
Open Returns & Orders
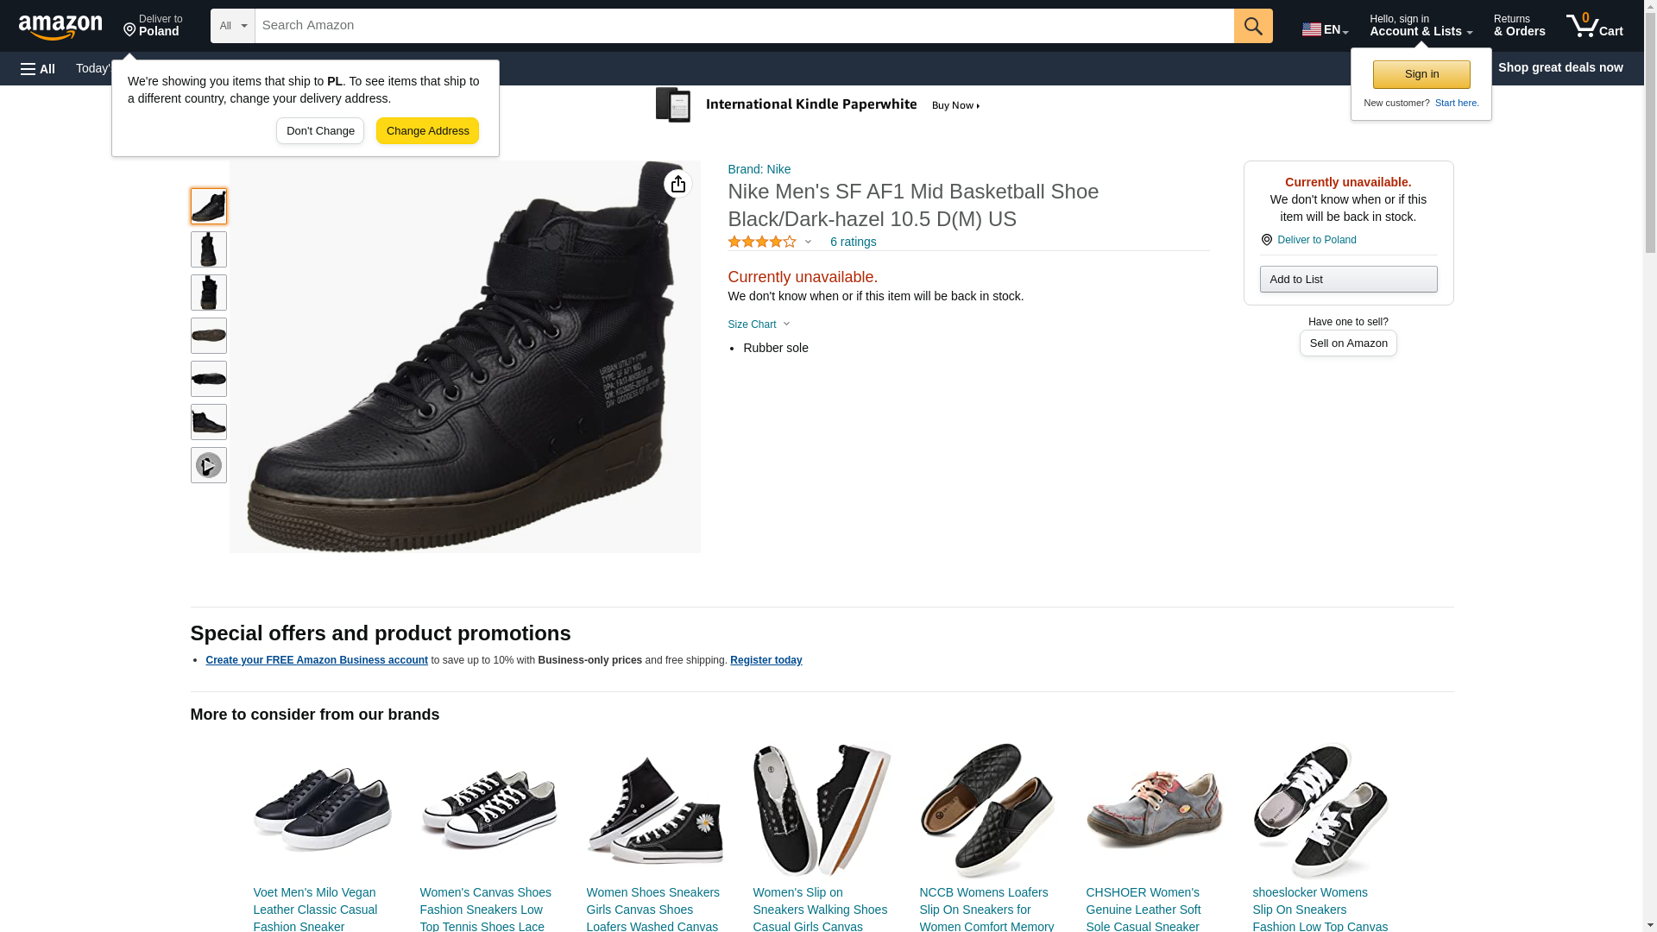point(1519,26)
